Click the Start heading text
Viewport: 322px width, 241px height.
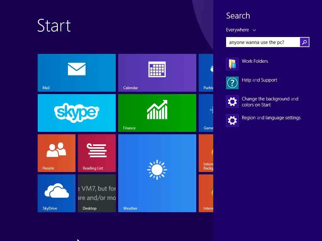[54, 26]
